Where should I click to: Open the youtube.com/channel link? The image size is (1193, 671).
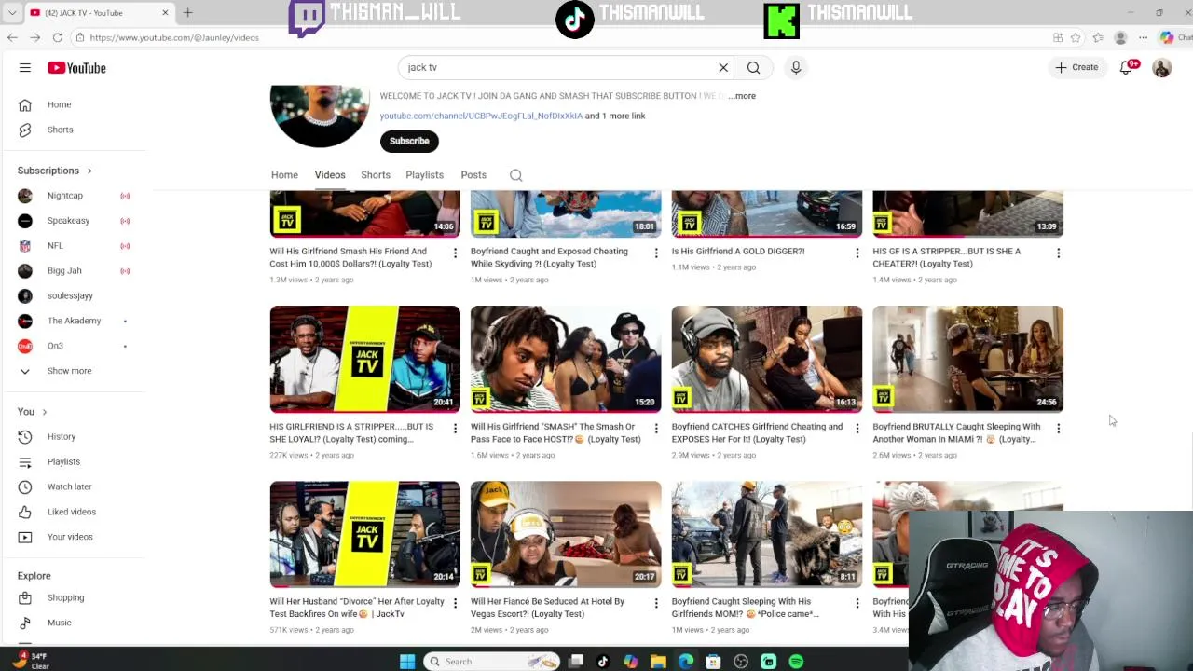(481, 116)
